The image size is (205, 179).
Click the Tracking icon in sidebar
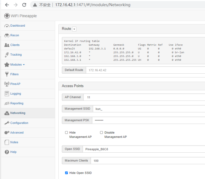[x=7, y=55]
